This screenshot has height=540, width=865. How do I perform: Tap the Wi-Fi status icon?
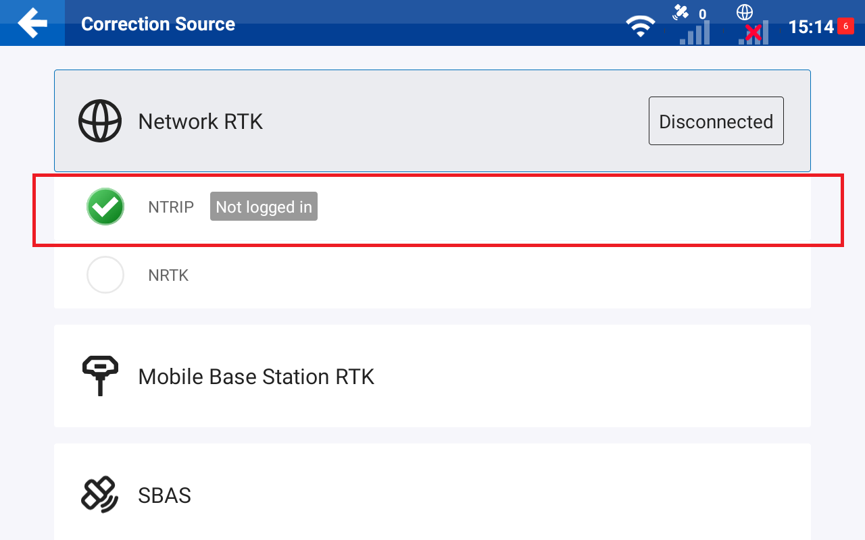coord(640,26)
